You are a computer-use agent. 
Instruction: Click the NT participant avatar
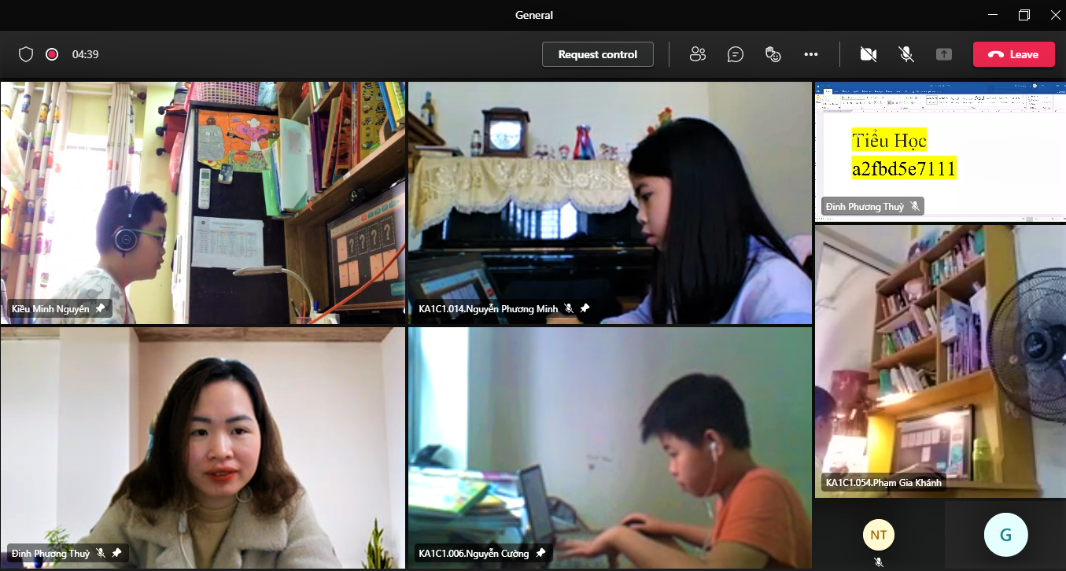click(x=879, y=536)
